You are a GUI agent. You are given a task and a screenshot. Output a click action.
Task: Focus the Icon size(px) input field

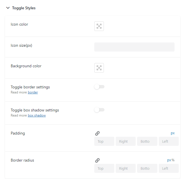pos(134,47)
